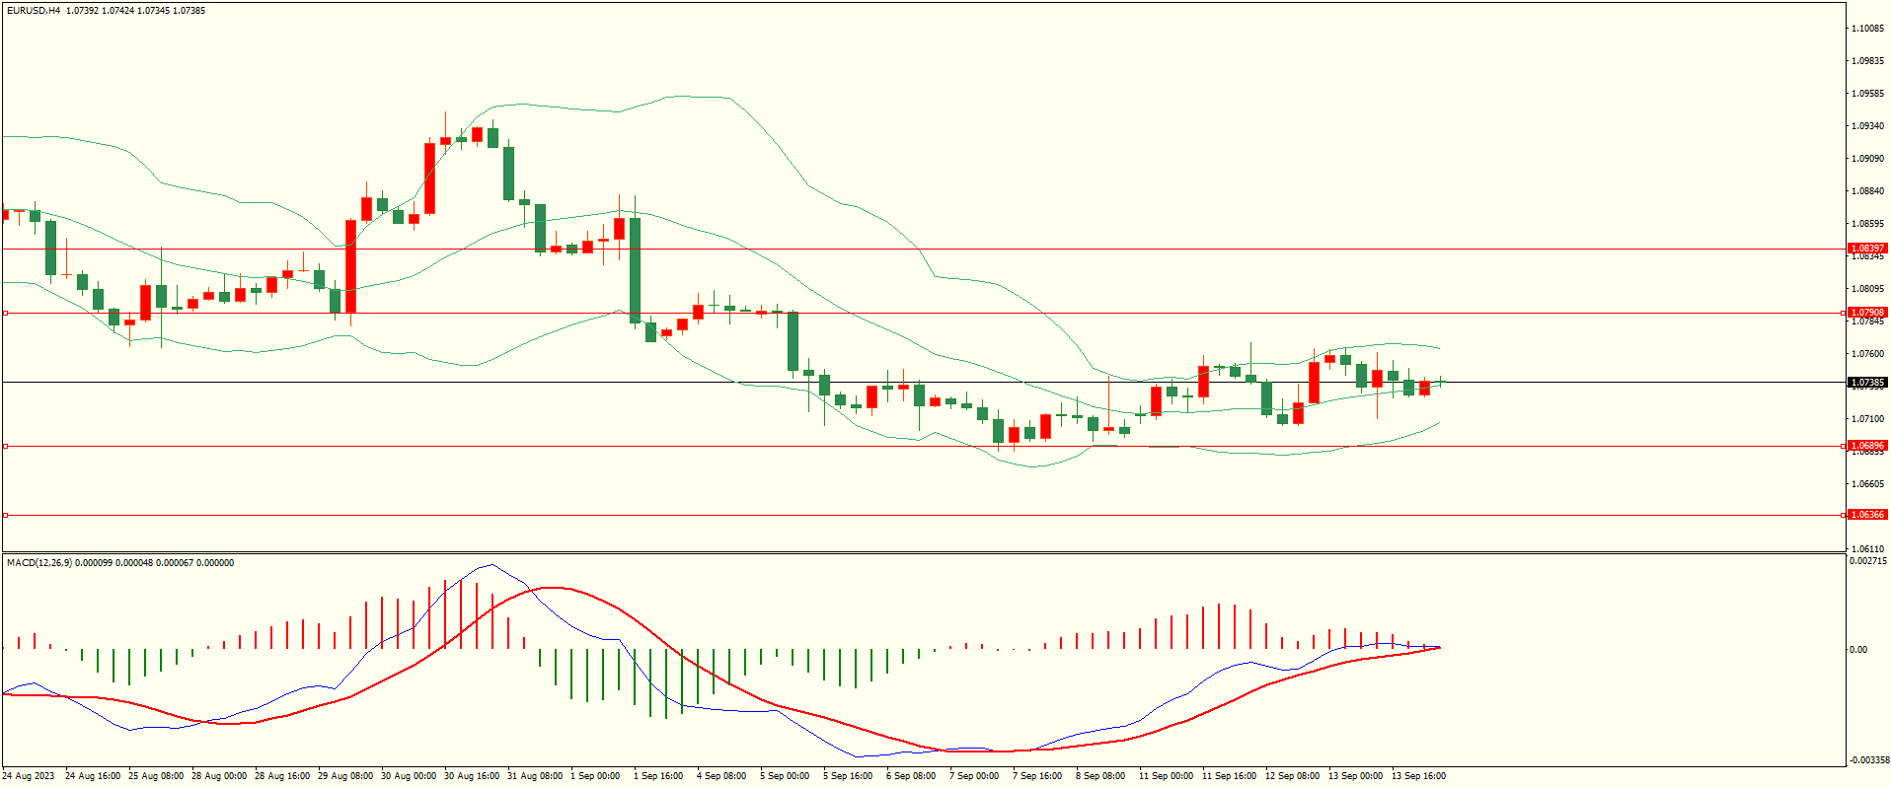Click the 4 Sep 08:00 time label
The height and width of the screenshot is (787, 1891).
pos(721,776)
